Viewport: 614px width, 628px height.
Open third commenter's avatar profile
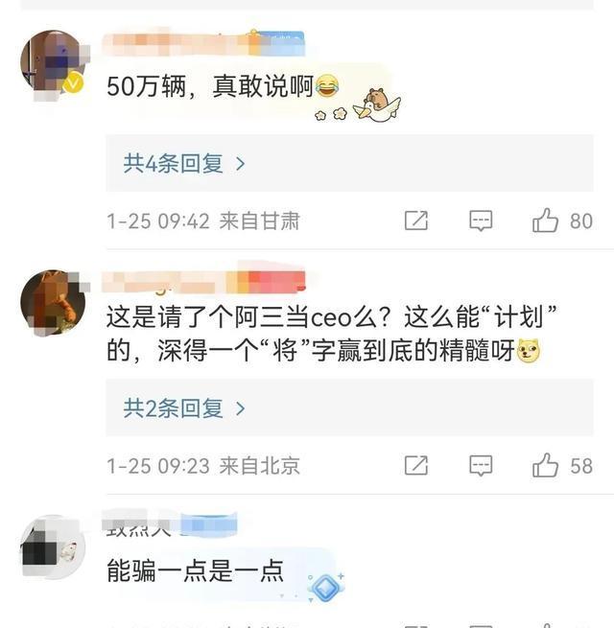tap(53, 547)
